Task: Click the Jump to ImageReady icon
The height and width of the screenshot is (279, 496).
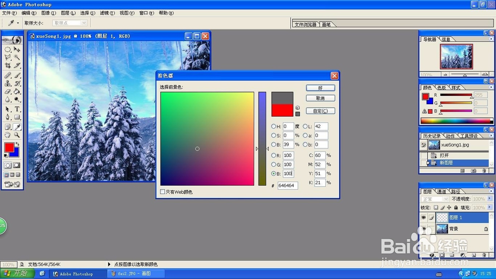Action: coord(12,184)
